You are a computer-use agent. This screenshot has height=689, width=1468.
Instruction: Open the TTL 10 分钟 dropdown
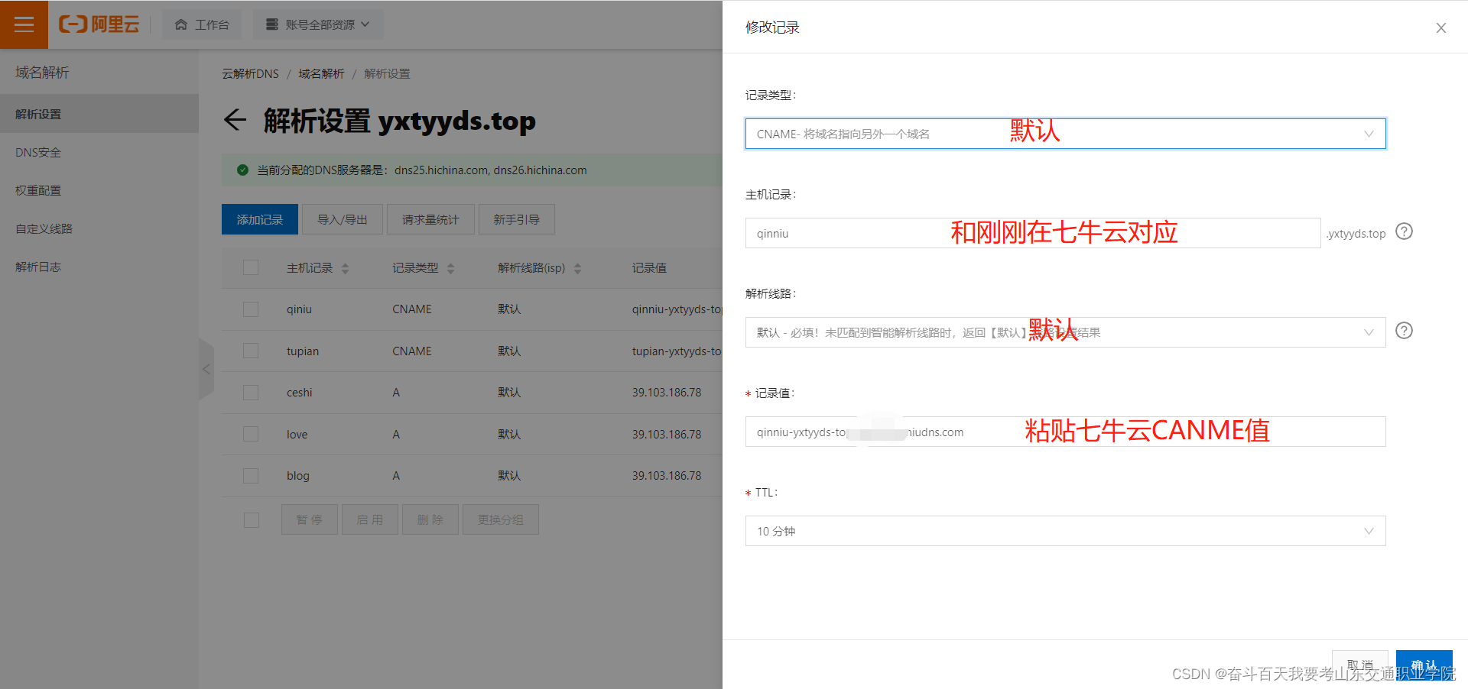tap(1065, 531)
